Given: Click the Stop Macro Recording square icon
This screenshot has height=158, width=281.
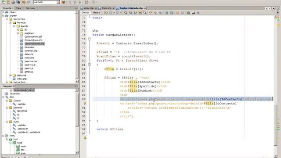Looking at the screenshot, I should point(183,13).
